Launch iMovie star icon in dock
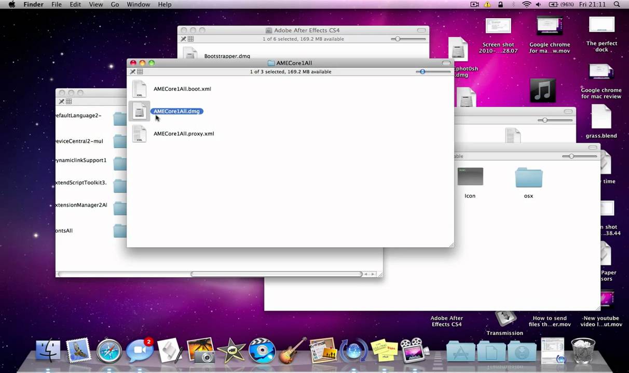 [x=231, y=351]
